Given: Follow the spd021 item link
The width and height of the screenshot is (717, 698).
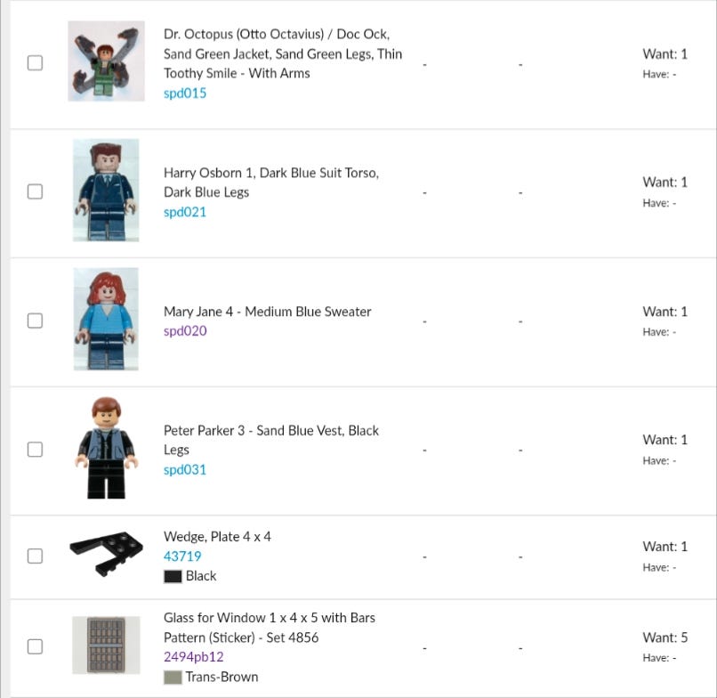Looking at the screenshot, I should click(185, 212).
